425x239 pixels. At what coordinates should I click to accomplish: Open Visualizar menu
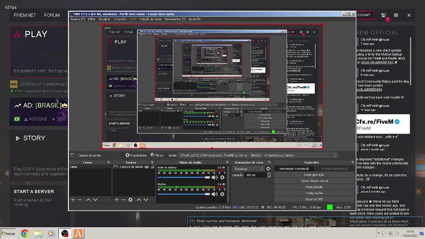coord(104,19)
